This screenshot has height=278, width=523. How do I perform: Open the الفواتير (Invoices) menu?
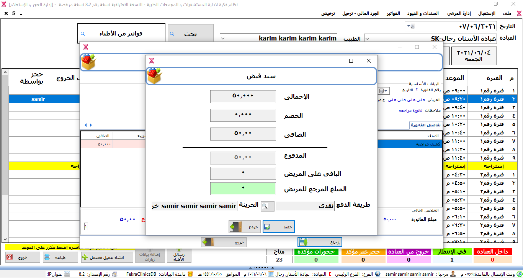coord(393,13)
